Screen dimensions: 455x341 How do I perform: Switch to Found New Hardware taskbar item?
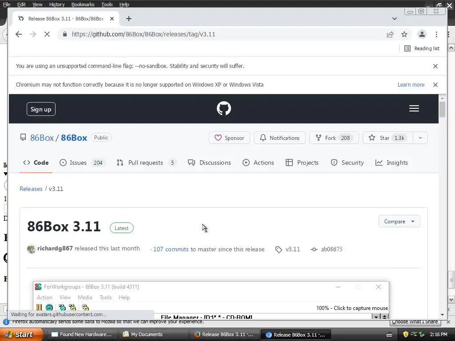coord(81,334)
